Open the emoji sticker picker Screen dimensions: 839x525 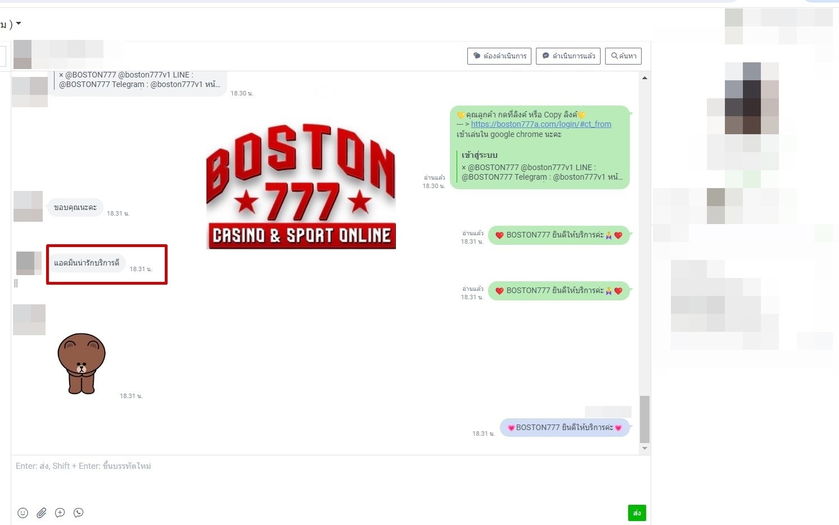click(22, 513)
